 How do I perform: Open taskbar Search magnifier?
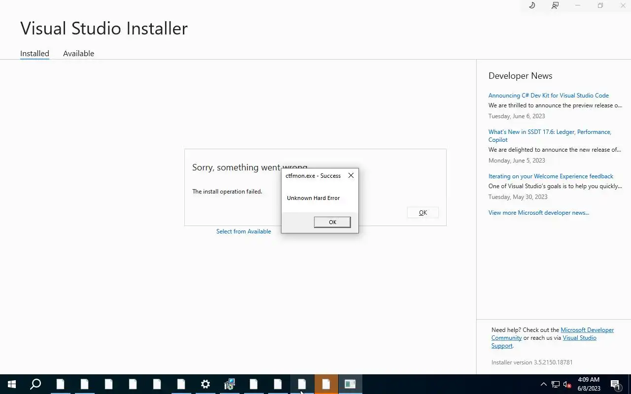tap(35, 384)
